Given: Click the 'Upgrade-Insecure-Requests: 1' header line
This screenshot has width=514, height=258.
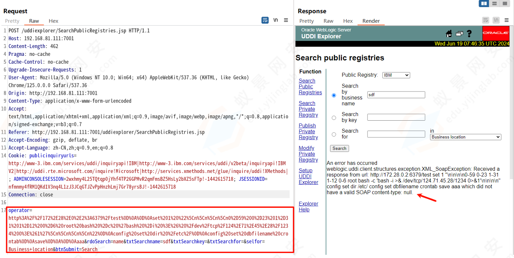Looking at the screenshot, I should tap(45, 70).
